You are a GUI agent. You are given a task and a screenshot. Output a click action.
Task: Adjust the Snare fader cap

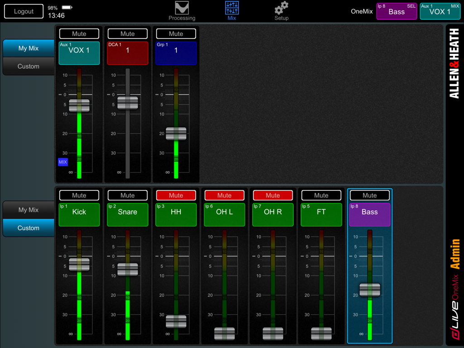click(x=127, y=270)
